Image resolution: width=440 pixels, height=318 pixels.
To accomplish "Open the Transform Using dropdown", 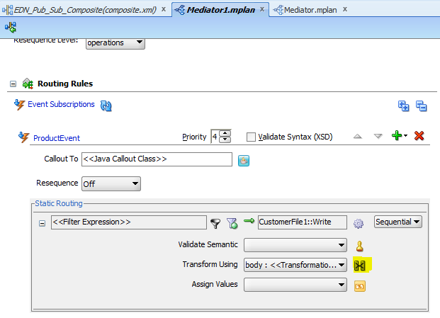I will (x=295, y=265).
